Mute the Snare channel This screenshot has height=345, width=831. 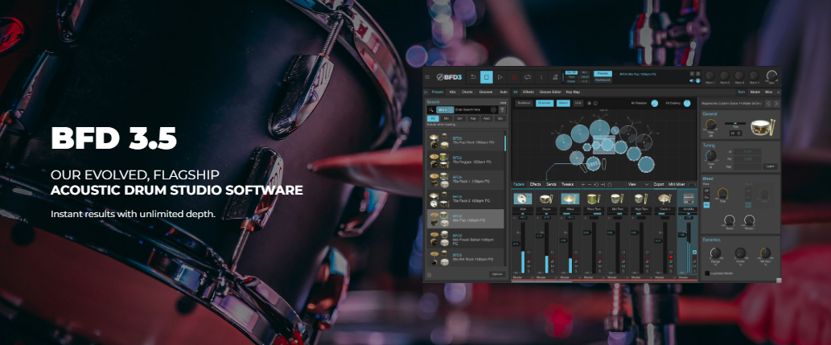(552, 266)
